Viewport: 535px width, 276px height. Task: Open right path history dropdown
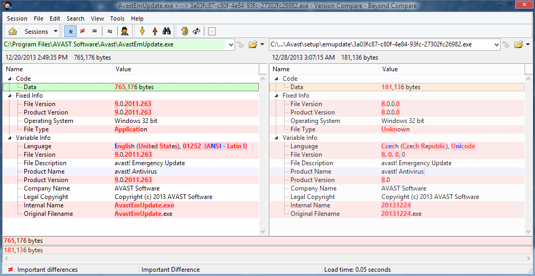(x=496, y=44)
